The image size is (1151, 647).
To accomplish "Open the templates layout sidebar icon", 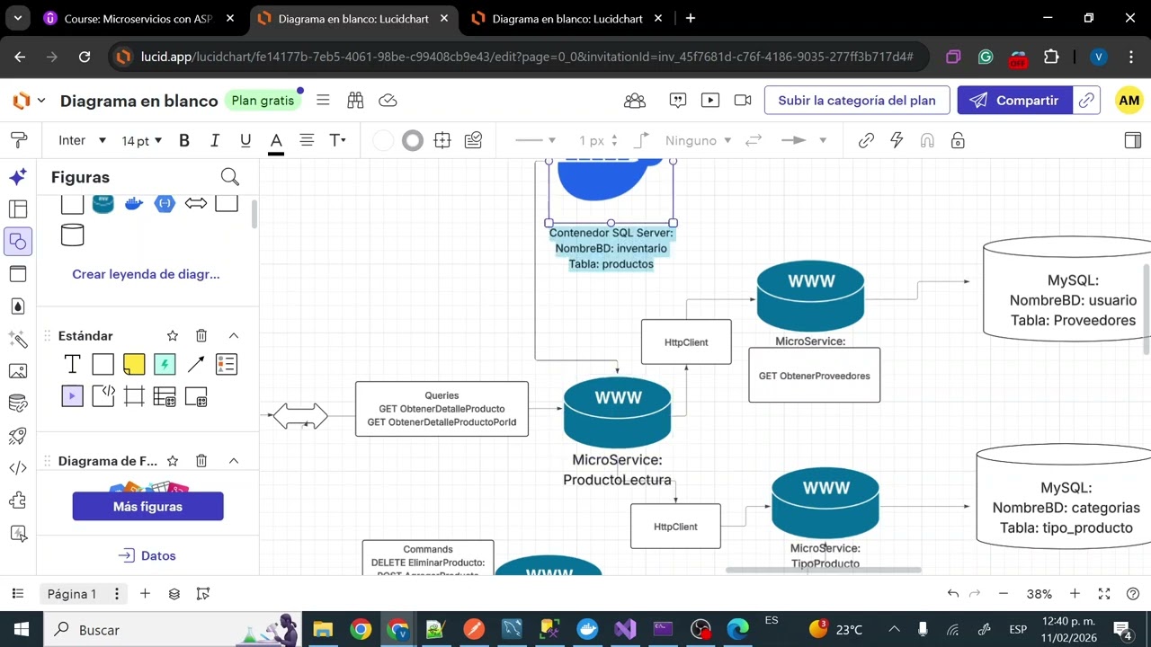I will point(18,209).
